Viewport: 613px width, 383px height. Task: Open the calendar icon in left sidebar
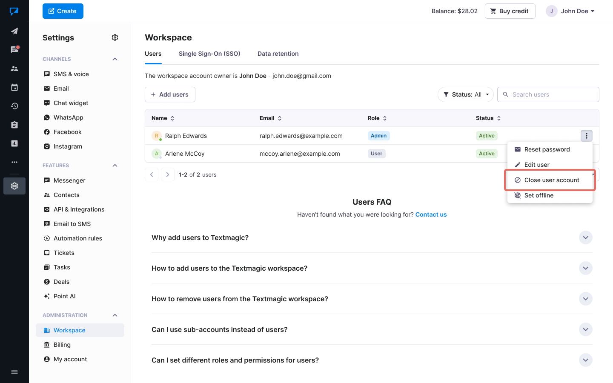(x=14, y=87)
